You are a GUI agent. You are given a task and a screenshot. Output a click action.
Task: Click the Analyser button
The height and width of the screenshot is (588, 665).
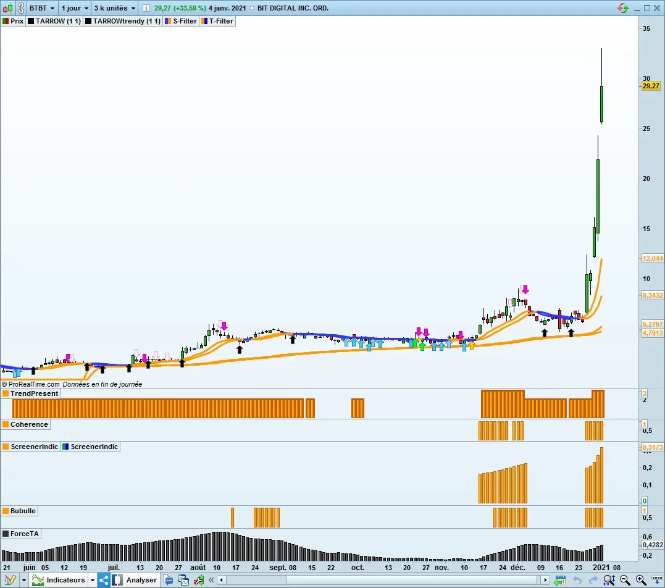click(141, 580)
